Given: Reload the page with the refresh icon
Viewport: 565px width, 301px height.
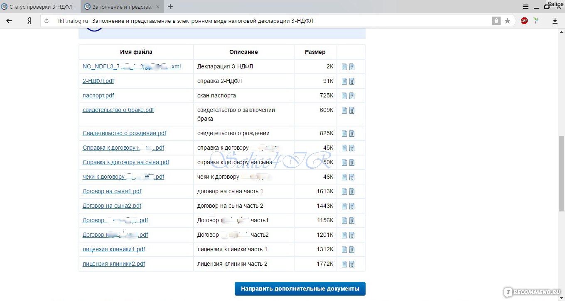Looking at the screenshot, I should tap(47, 21).
